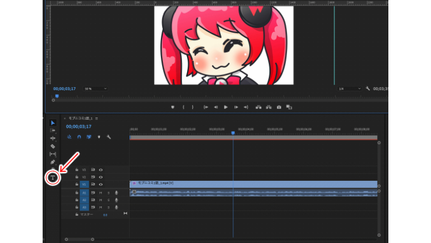Step forward one frame
This screenshot has height=243, width=431.
click(x=236, y=107)
